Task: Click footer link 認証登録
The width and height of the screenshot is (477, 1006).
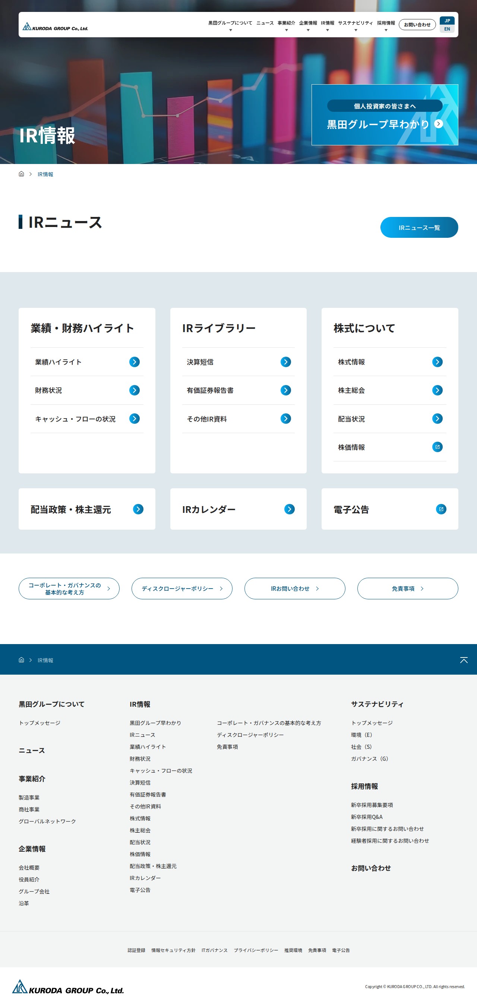Action: click(136, 950)
